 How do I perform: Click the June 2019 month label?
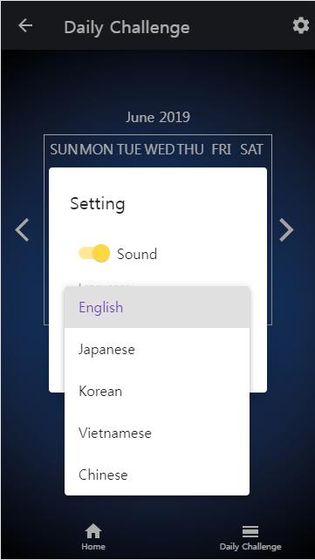157,117
